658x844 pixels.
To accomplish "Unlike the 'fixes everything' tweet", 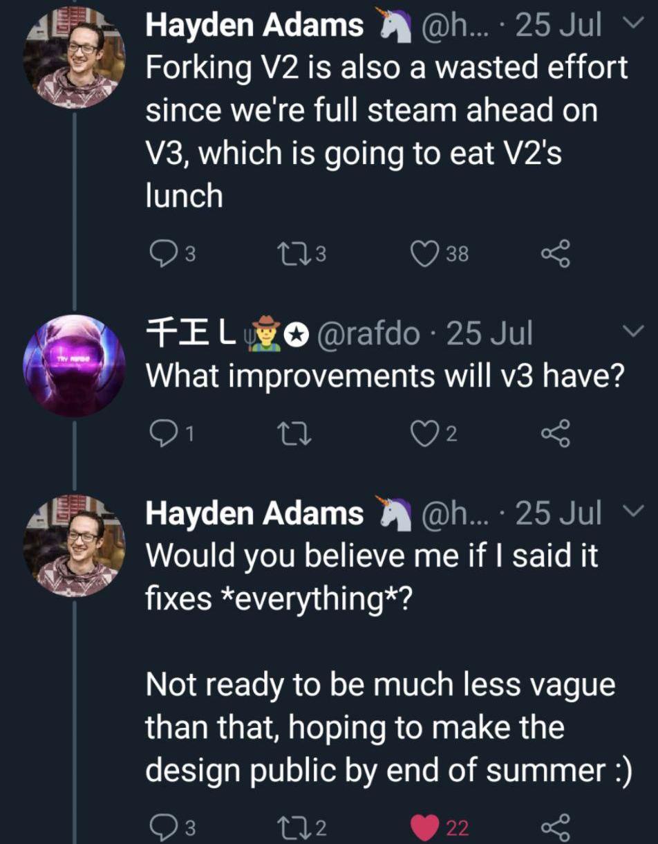I will coord(424,827).
